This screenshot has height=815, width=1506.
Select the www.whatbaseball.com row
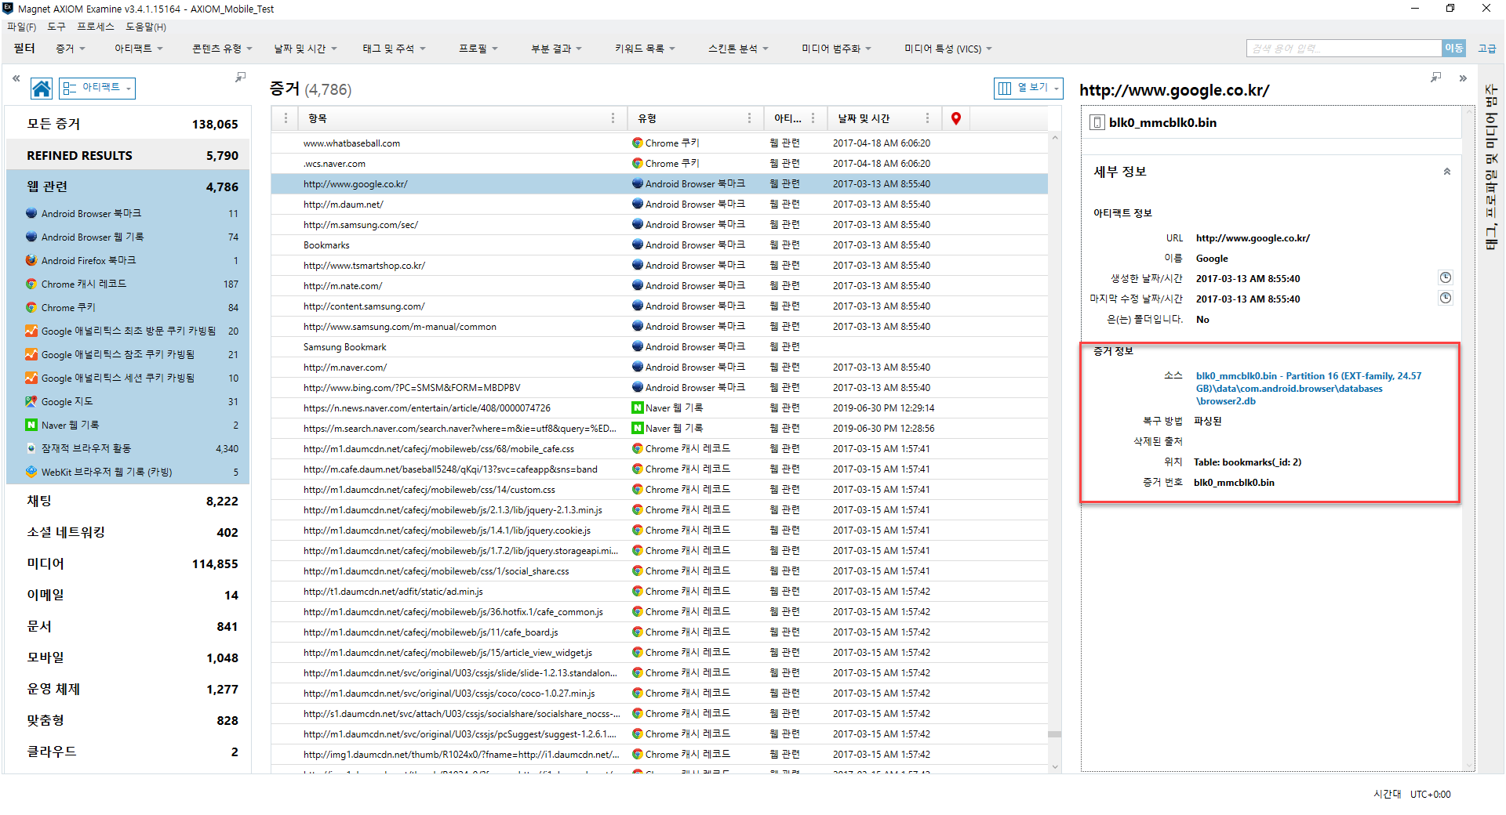659,143
